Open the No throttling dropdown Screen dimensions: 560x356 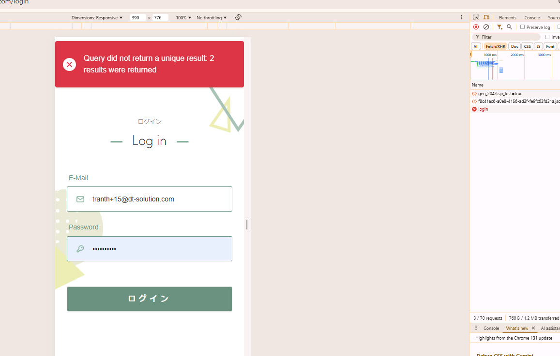point(212,18)
